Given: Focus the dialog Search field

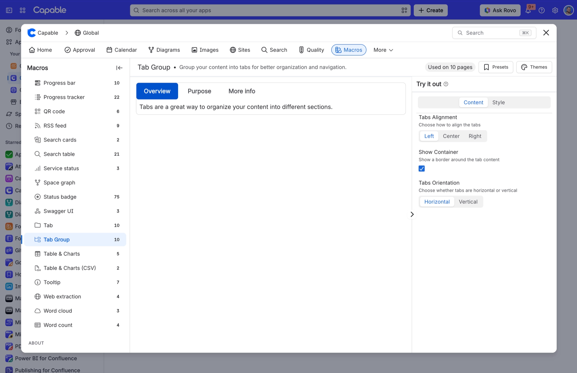Looking at the screenshot, I should coord(494,33).
